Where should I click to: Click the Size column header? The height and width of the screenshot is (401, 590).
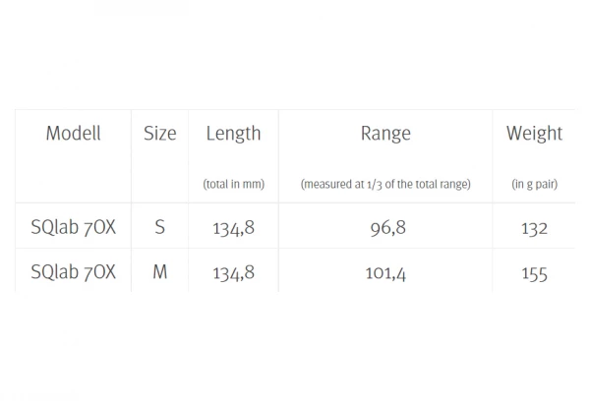click(159, 134)
